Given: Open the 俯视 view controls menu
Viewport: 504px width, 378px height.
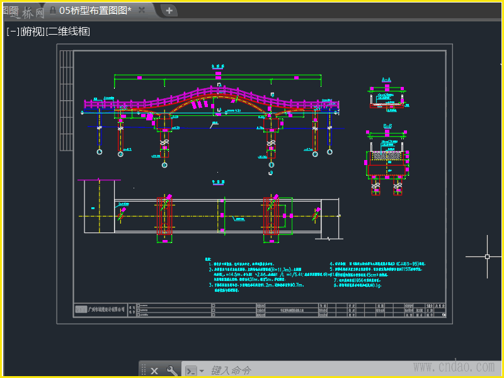Looking at the screenshot, I should (x=33, y=31).
